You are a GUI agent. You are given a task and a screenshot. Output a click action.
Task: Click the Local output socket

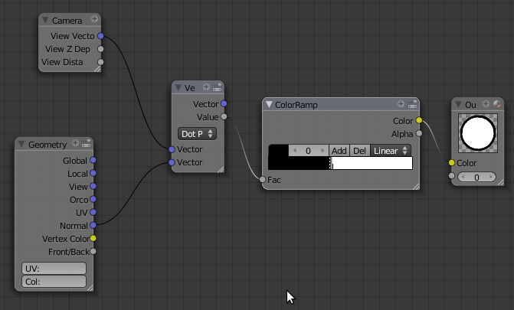(x=93, y=173)
